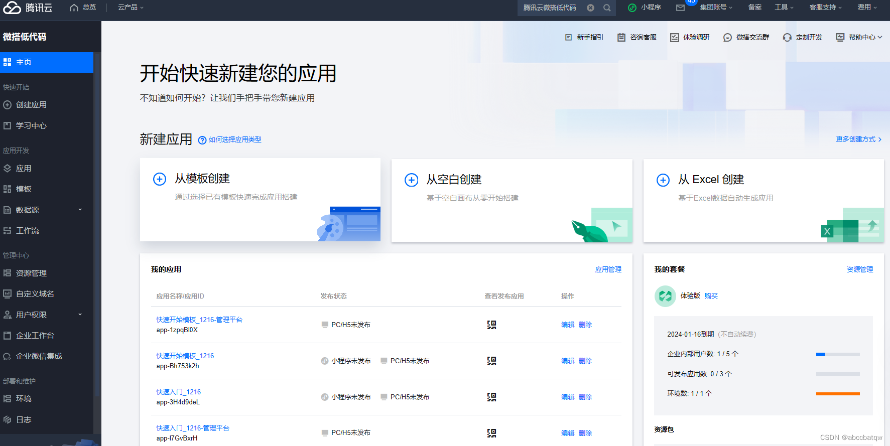Open 咨询客服 customer service

637,37
